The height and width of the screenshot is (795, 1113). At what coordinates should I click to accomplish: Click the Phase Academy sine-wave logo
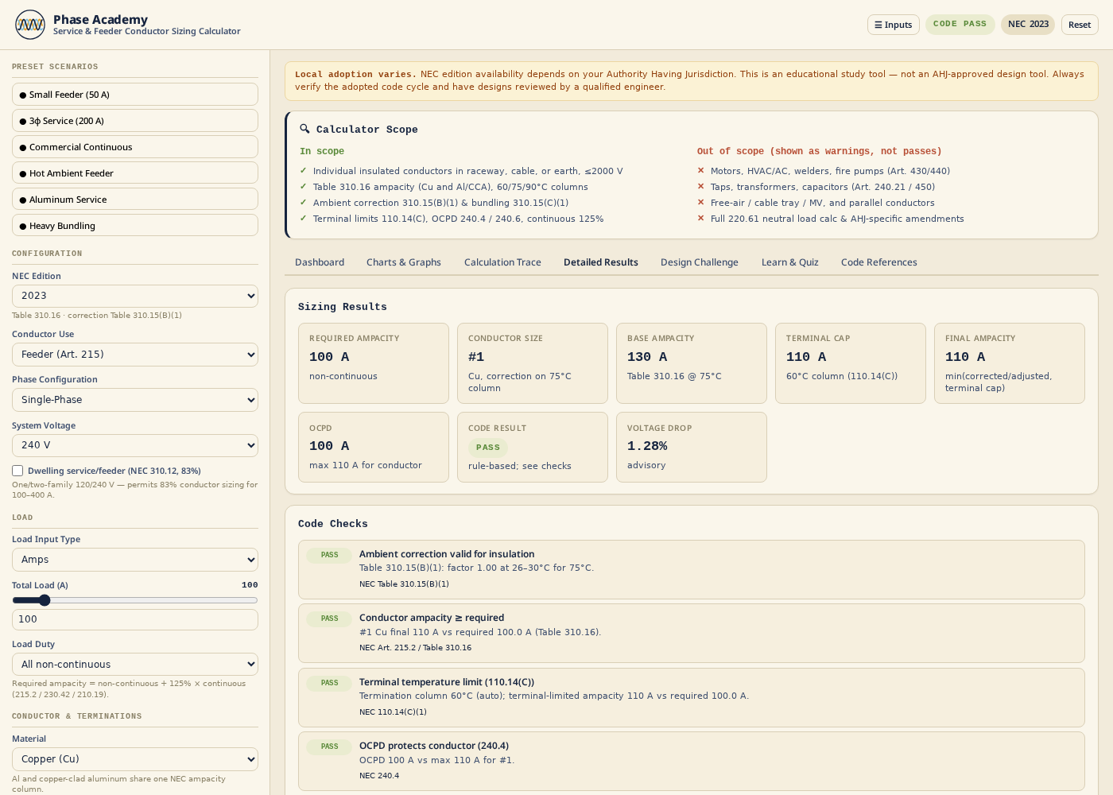coord(30,25)
